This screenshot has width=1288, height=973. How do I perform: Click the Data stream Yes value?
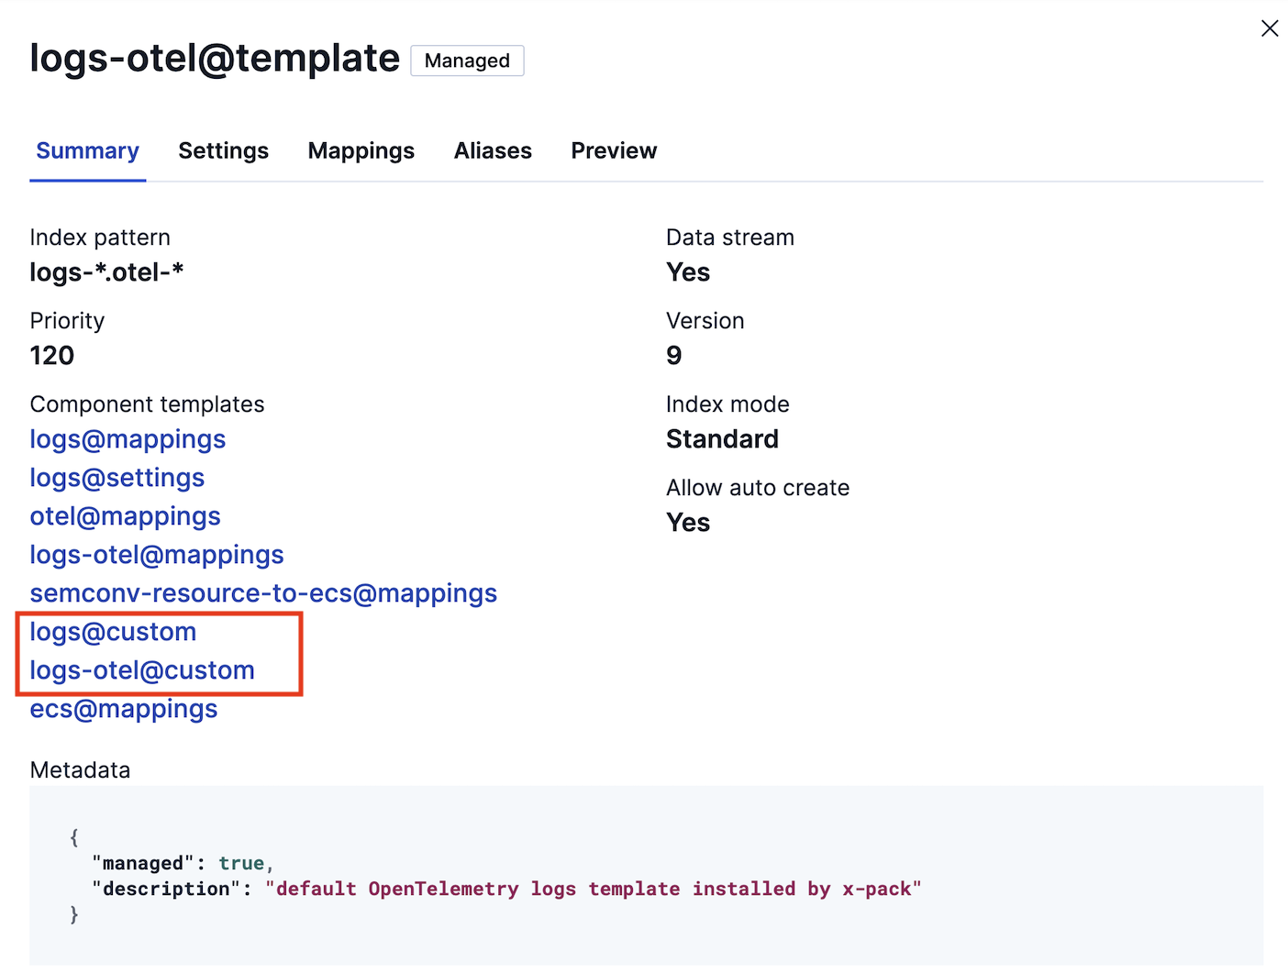point(687,271)
